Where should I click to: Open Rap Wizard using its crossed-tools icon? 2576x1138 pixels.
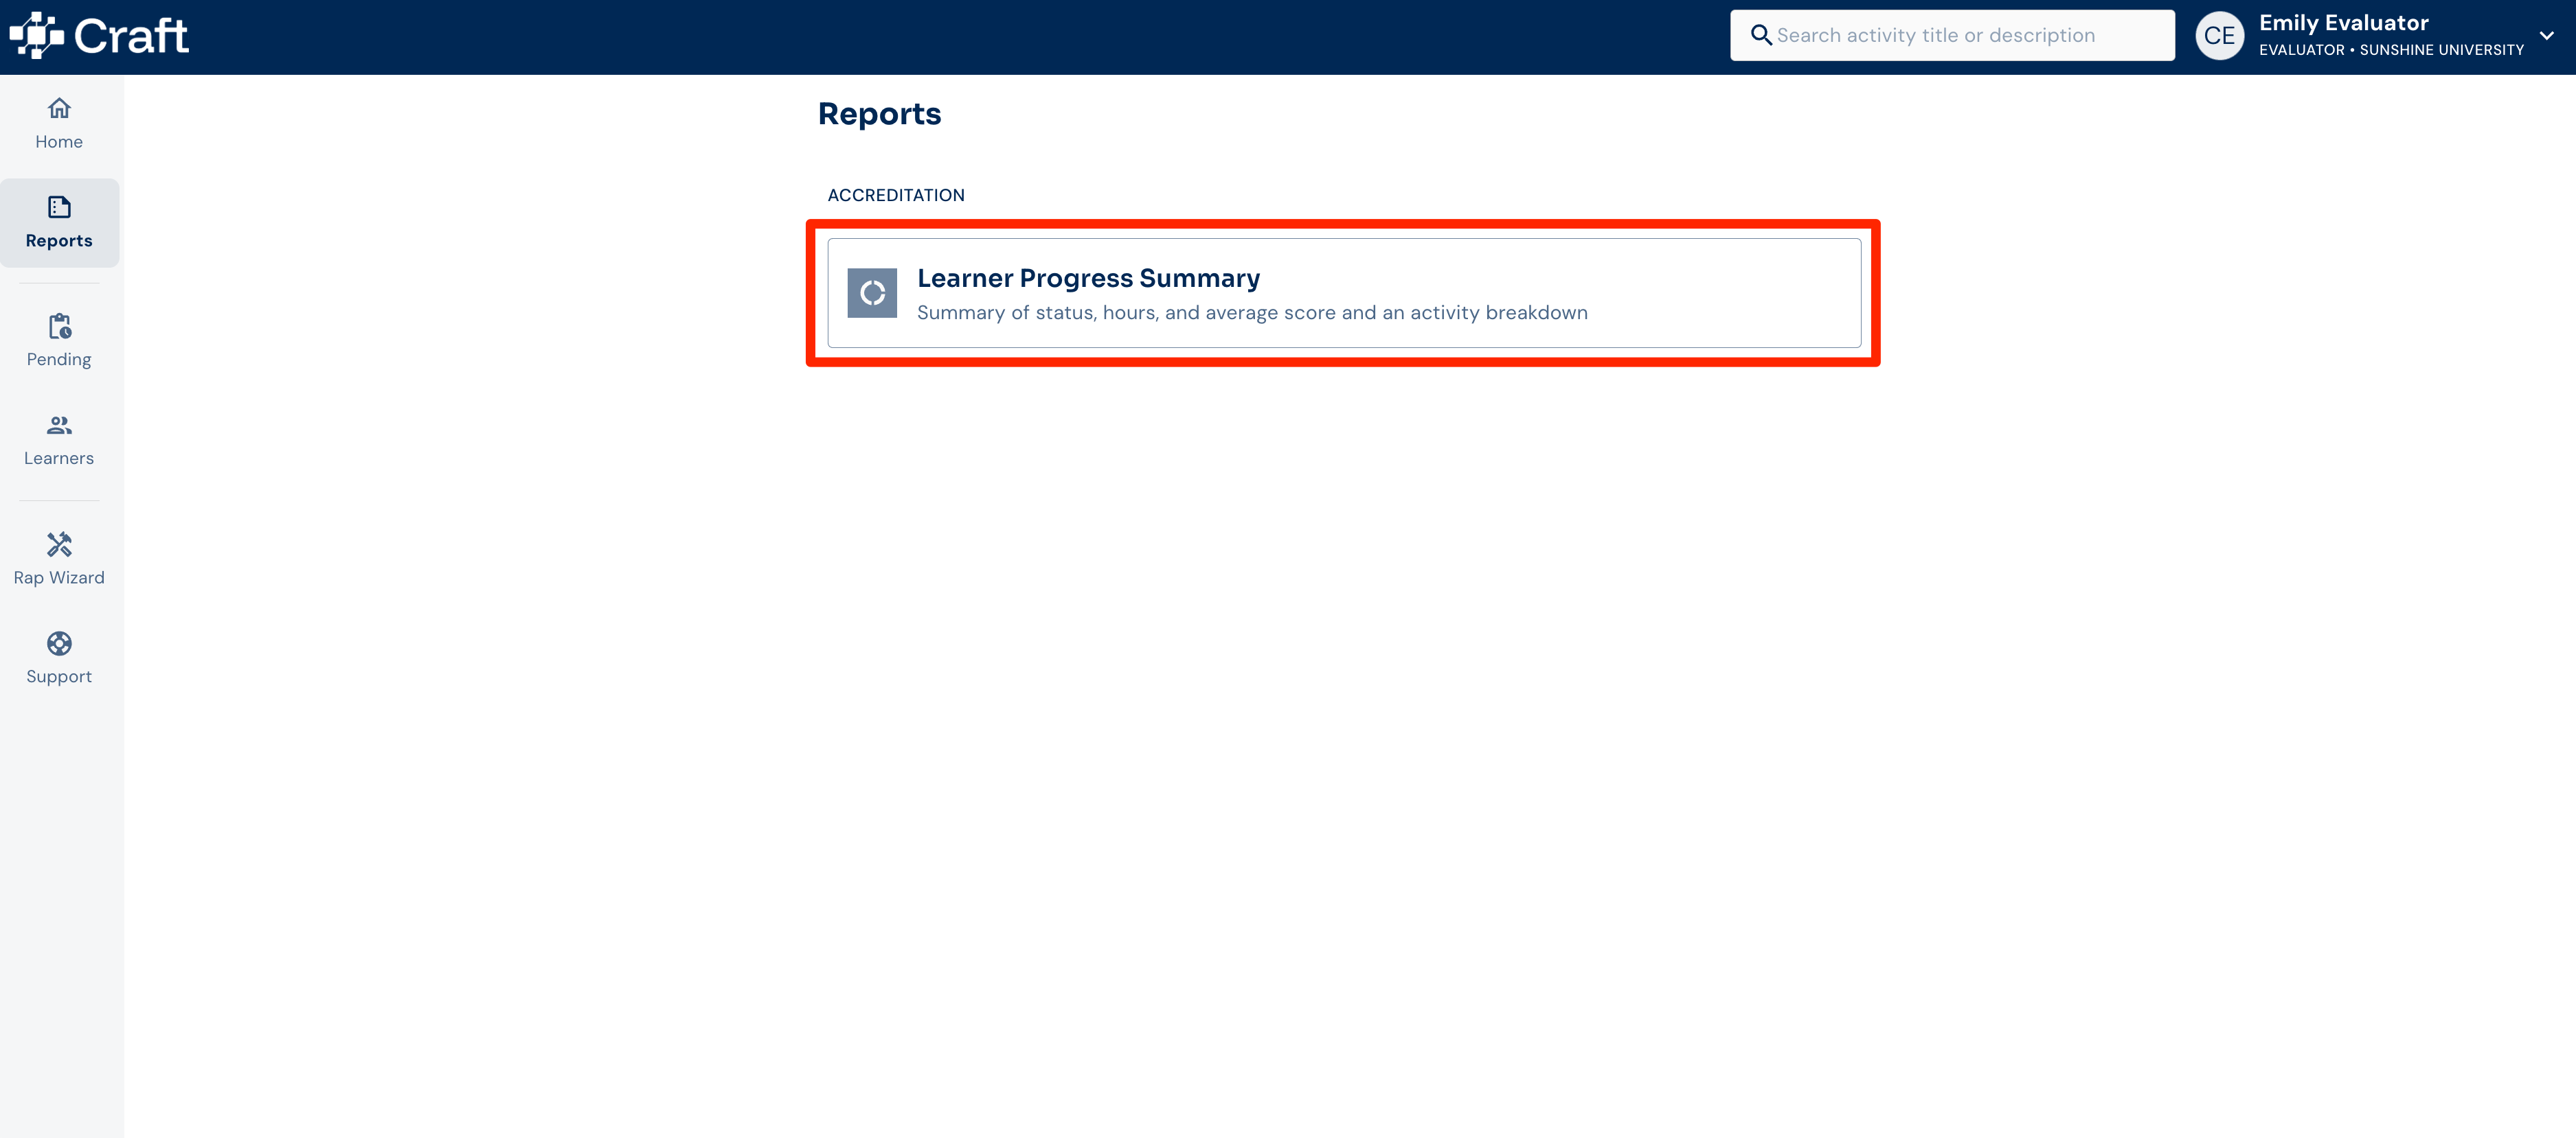(58, 544)
